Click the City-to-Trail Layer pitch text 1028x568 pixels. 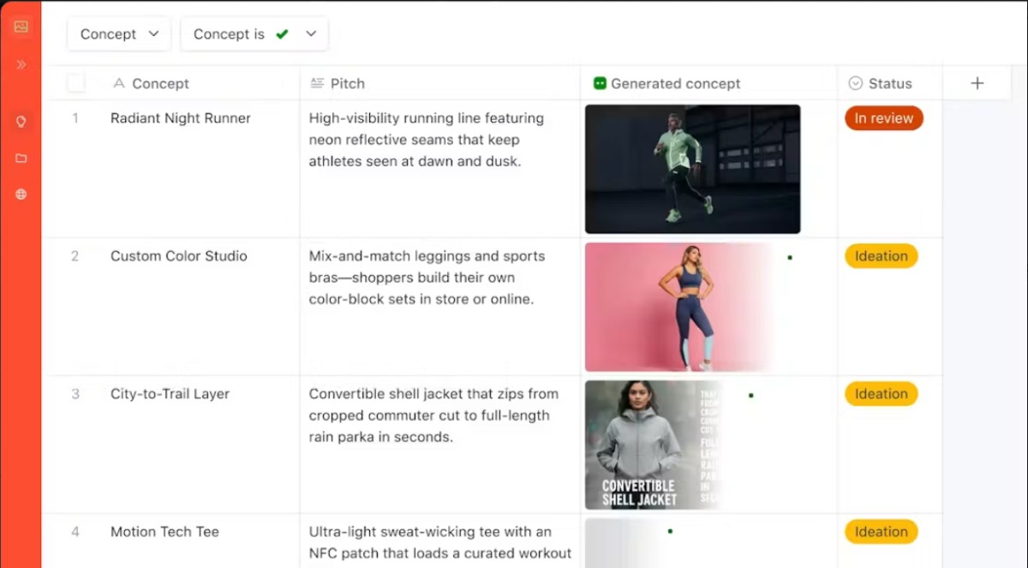pyautogui.click(x=433, y=416)
